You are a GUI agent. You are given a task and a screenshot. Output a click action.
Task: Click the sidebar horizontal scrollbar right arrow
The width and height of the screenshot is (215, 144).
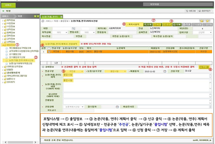pyautogui.click(x=35, y=142)
